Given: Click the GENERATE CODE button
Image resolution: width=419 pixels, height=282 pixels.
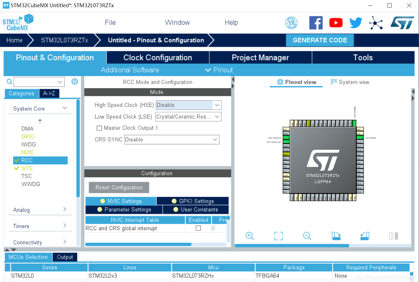Looking at the screenshot, I should pos(320,40).
